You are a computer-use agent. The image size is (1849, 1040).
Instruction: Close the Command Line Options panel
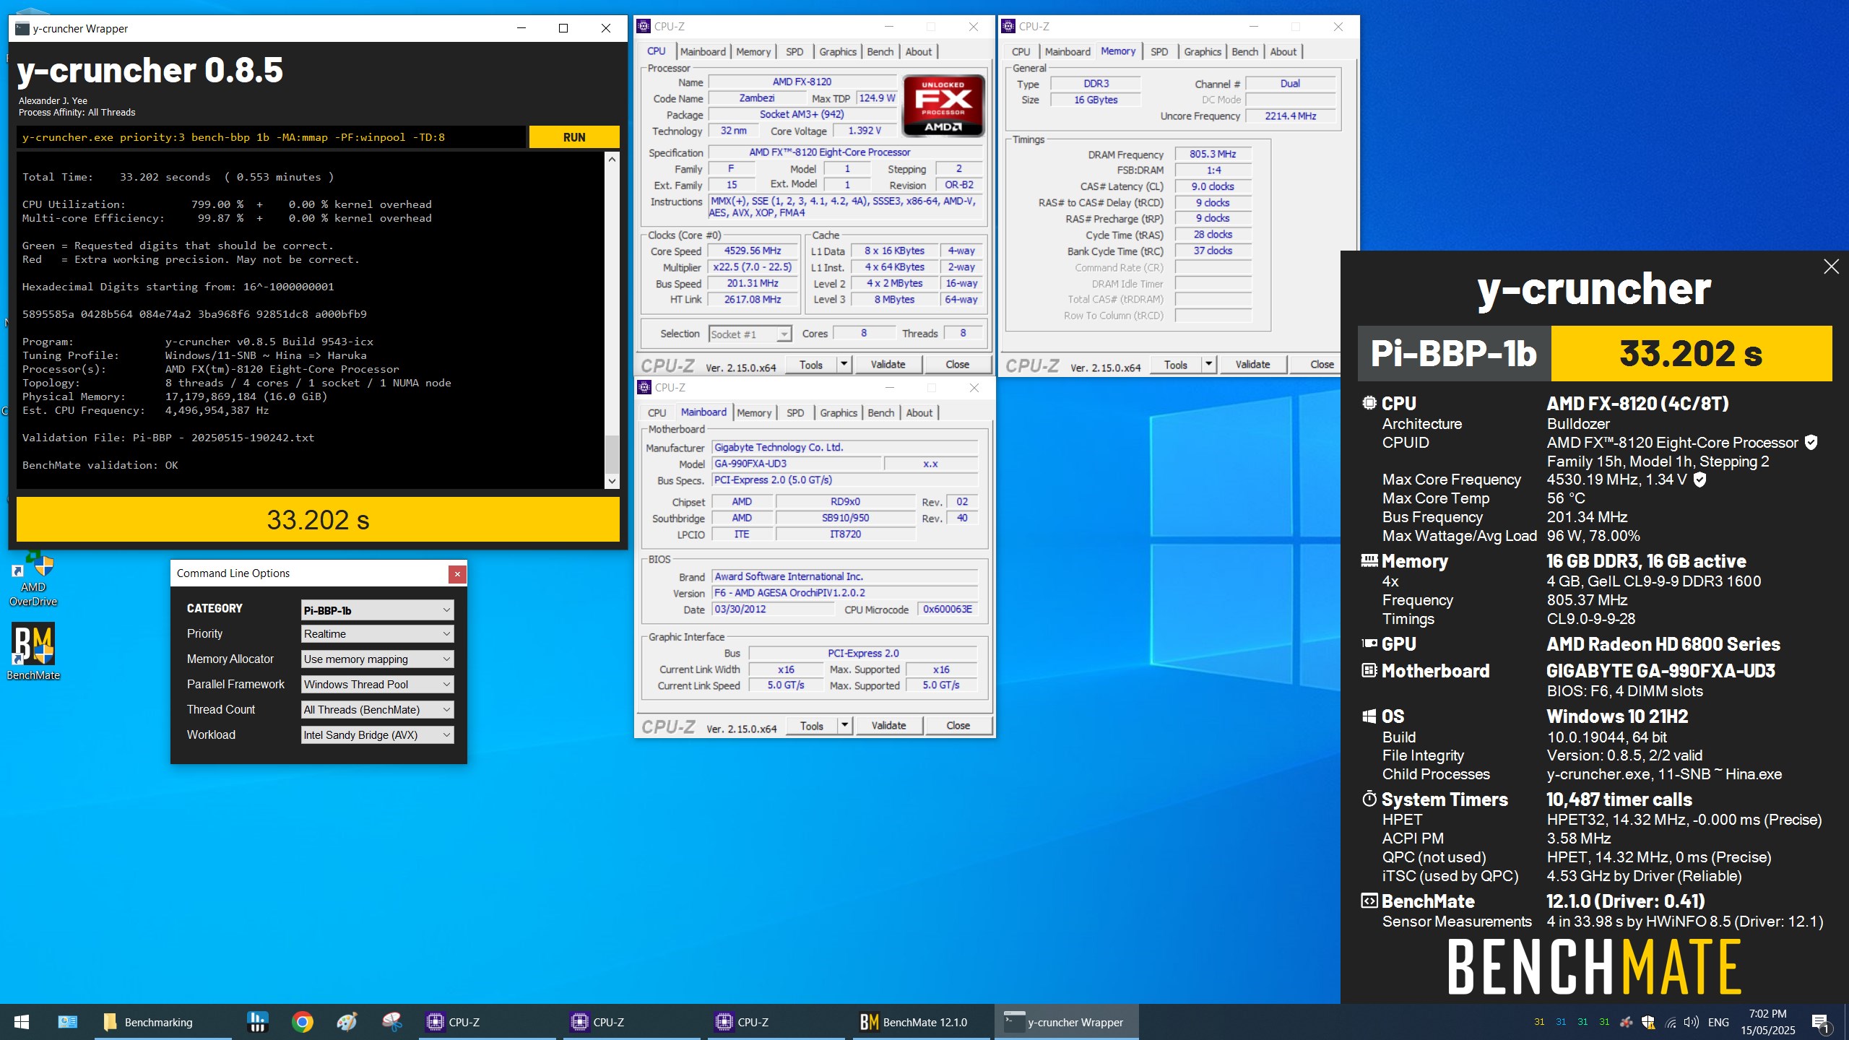pyautogui.click(x=457, y=573)
